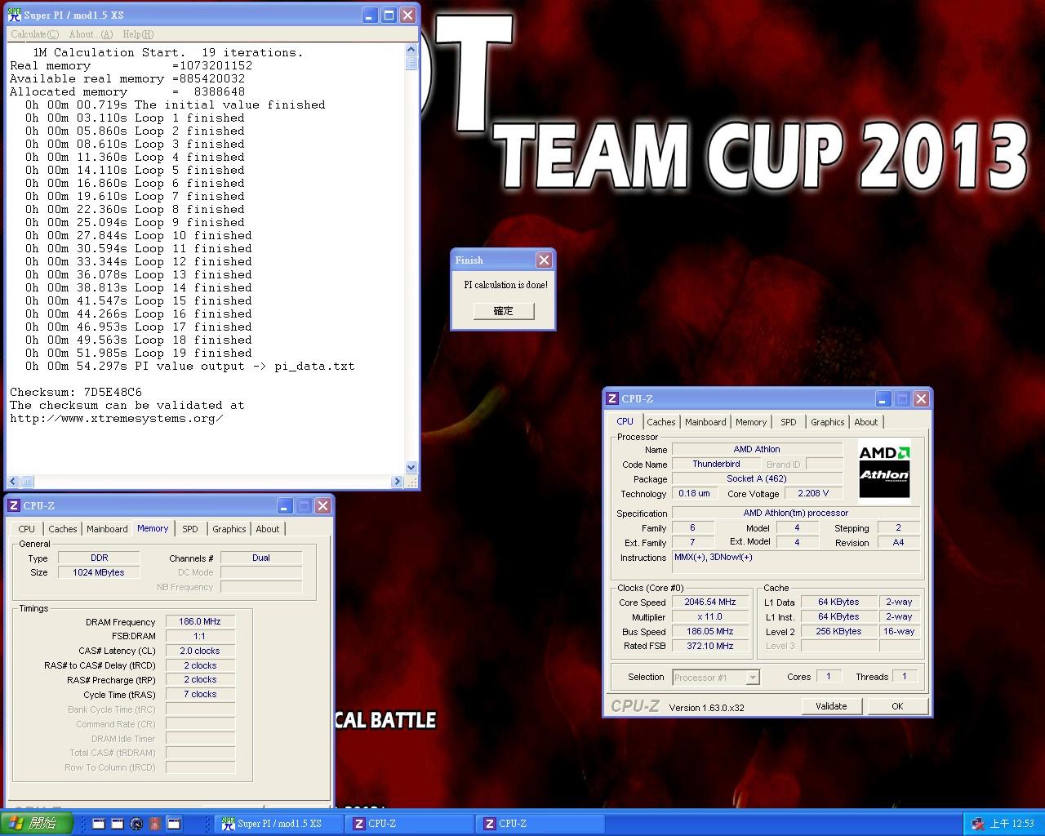Switch to Caches tab in memory CPU-Z window

click(x=63, y=529)
